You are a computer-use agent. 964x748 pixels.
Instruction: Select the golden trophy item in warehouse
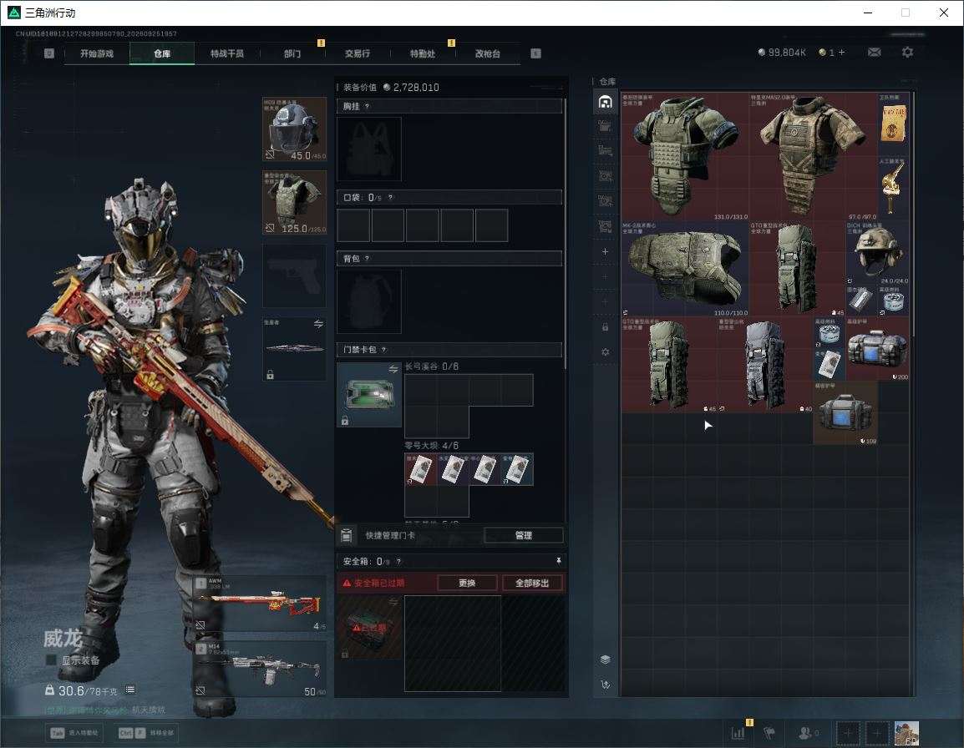tap(893, 188)
